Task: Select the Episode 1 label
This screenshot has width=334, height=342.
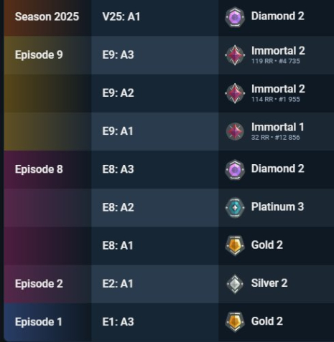Action: (39, 322)
